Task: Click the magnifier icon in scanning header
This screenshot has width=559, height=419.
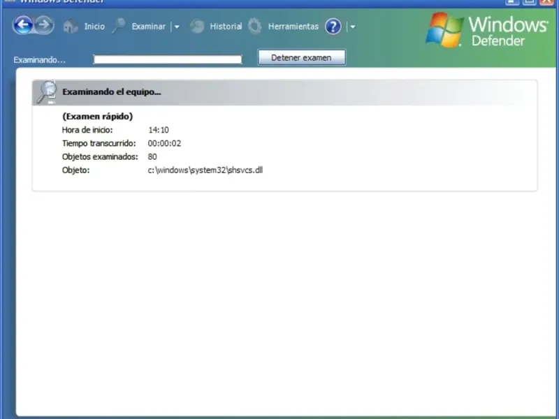Action: coord(47,92)
